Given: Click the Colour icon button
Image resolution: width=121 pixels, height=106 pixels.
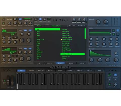Looking at the screenshot, I should [x=45, y=19].
